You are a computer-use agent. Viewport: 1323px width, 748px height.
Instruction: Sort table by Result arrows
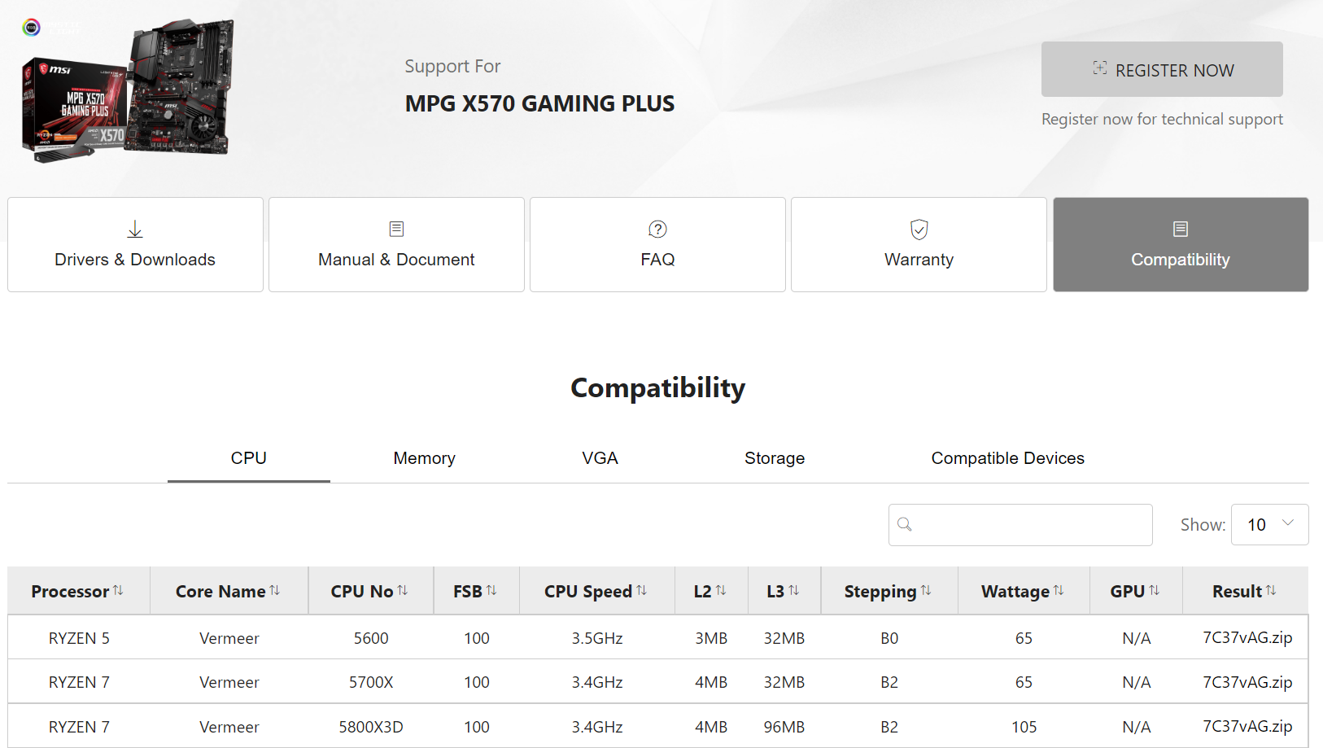coord(1271,591)
